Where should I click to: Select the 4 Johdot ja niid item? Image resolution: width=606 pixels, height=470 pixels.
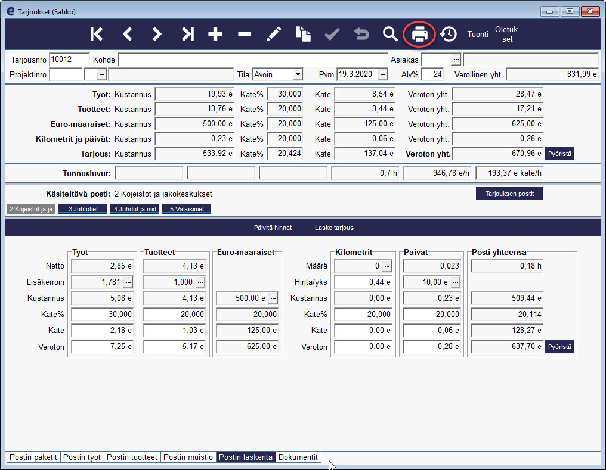(135, 209)
